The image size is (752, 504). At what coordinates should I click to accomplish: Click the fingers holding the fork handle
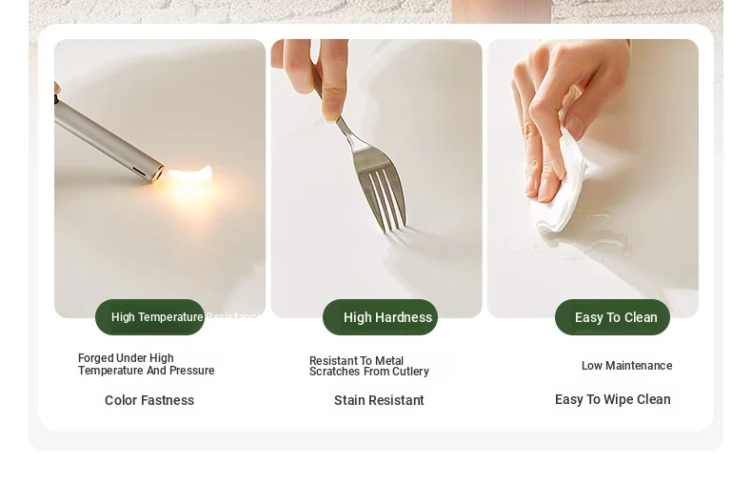point(317,77)
